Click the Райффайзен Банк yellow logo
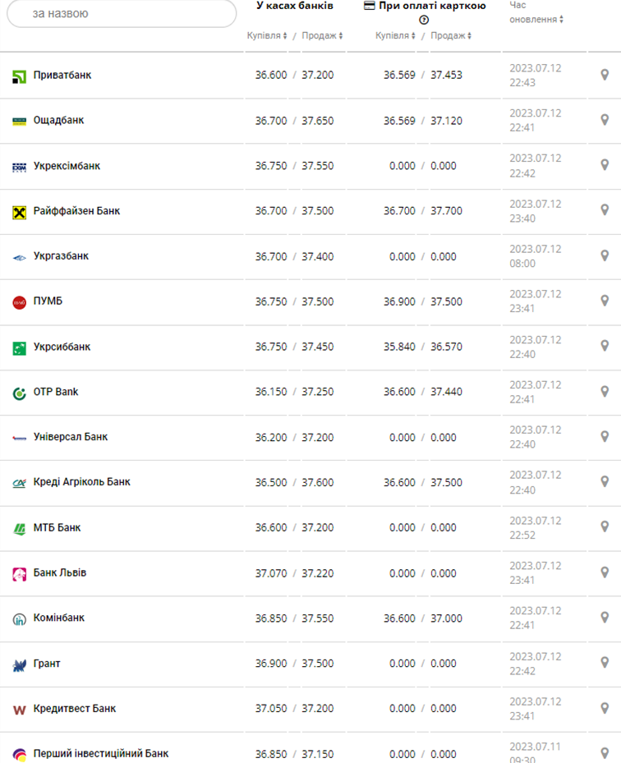The height and width of the screenshot is (763, 621). click(x=20, y=212)
